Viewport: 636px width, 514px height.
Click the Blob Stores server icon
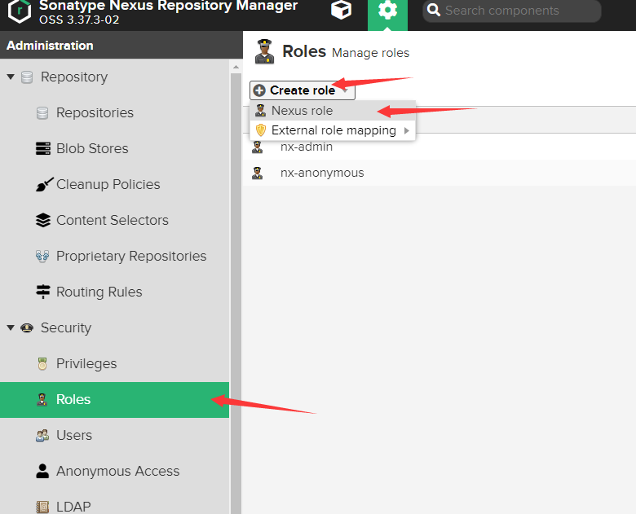click(x=43, y=148)
